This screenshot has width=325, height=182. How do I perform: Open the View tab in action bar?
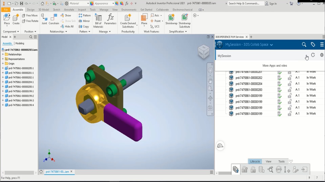click(268, 161)
